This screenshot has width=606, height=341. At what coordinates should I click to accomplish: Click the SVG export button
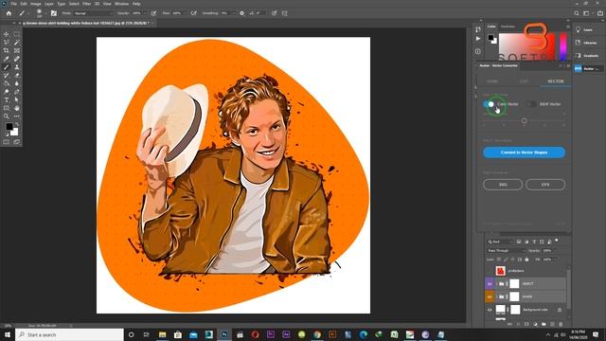click(x=503, y=185)
